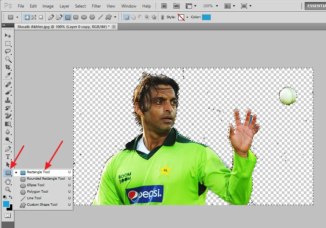
Task: Select the Rectangular Marquee tool
Action: click(8, 43)
